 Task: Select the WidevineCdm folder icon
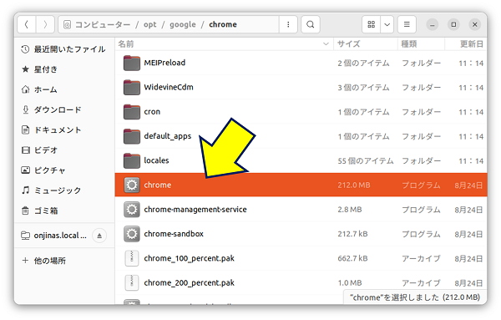[x=132, y=87]
